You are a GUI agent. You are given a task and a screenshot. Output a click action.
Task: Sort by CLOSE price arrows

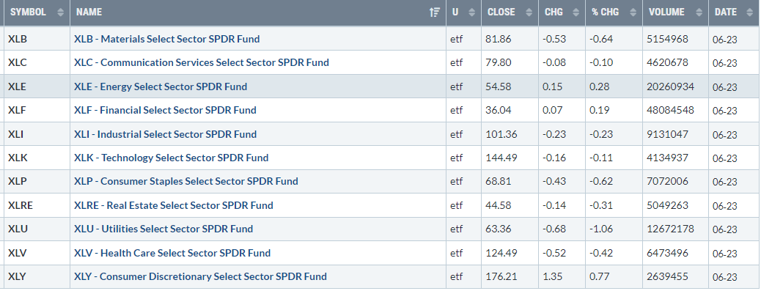point(529,12)
